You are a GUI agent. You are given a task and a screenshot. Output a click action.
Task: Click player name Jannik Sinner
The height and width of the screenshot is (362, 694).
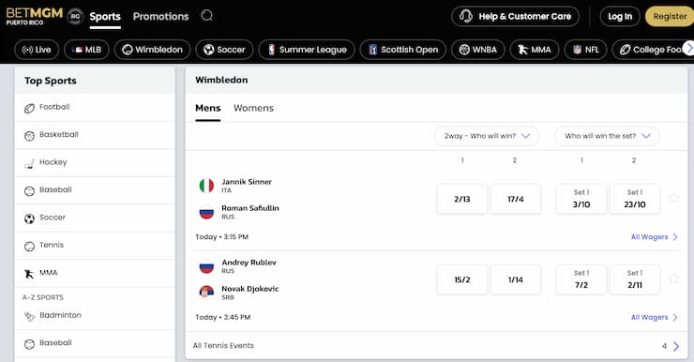[x=247, y=182]
